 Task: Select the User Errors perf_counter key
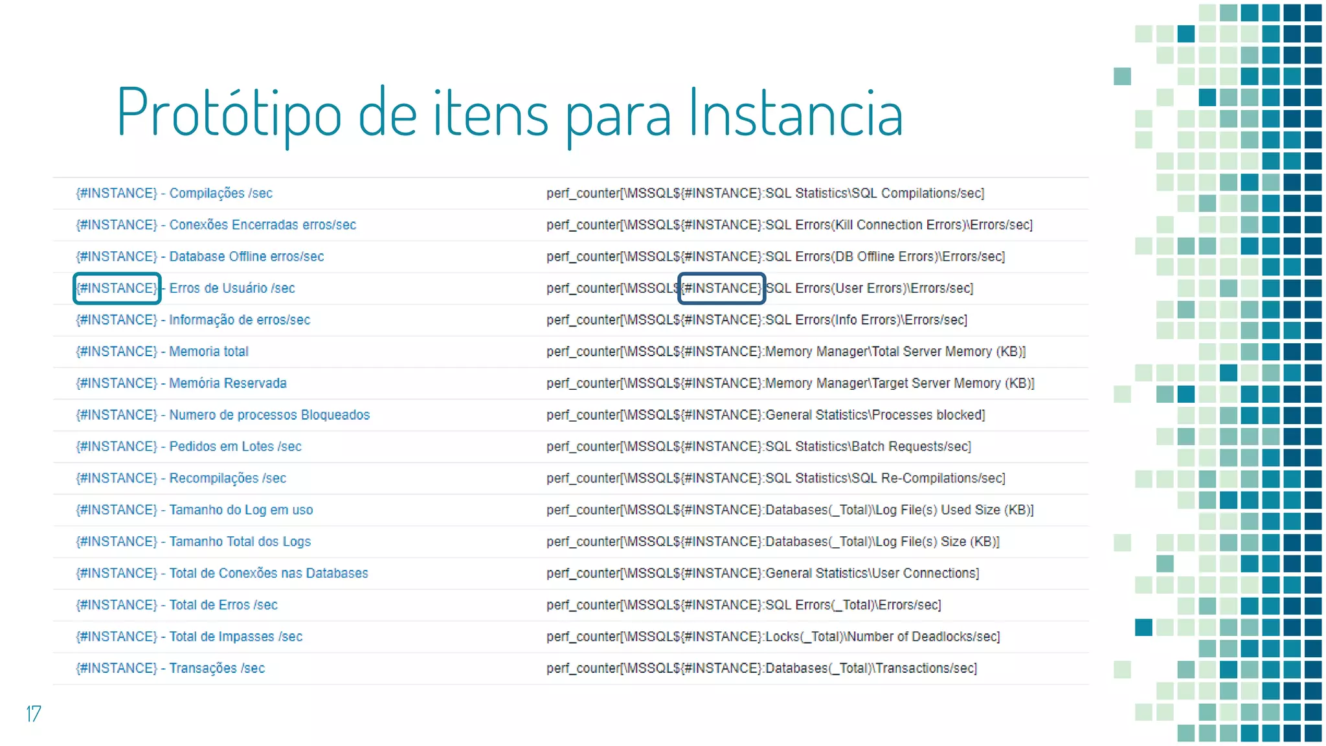(760, 288)
